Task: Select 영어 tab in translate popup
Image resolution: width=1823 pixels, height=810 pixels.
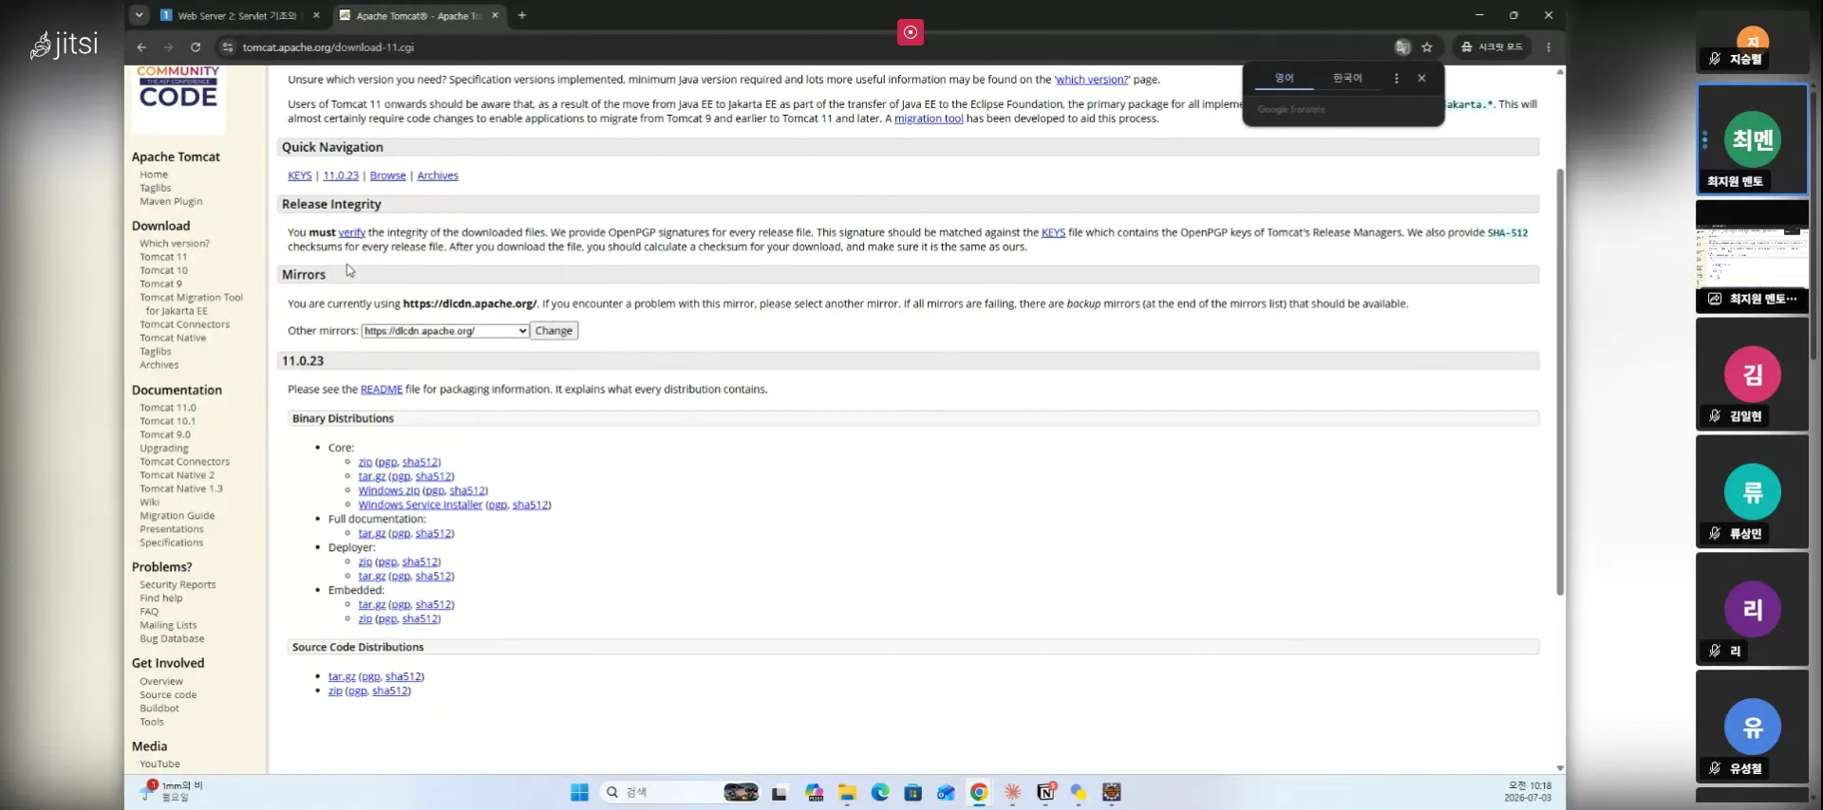Action: [1284, 79]
